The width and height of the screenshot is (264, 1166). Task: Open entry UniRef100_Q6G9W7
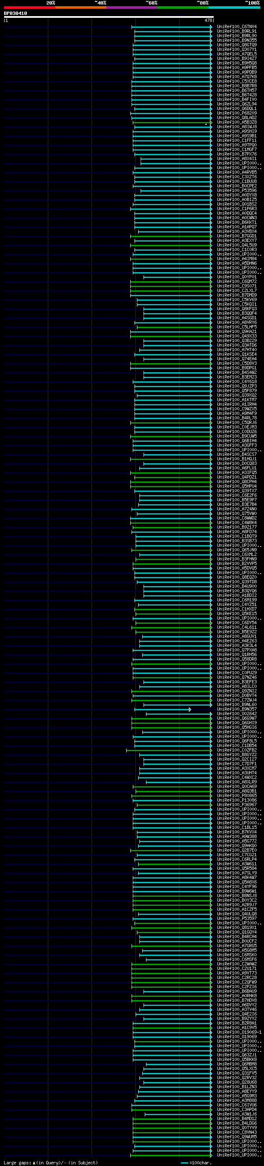[x=237, y=718]
